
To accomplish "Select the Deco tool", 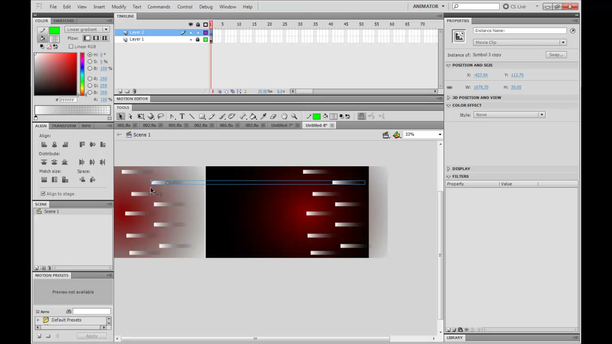I will [x=232, y=116].
